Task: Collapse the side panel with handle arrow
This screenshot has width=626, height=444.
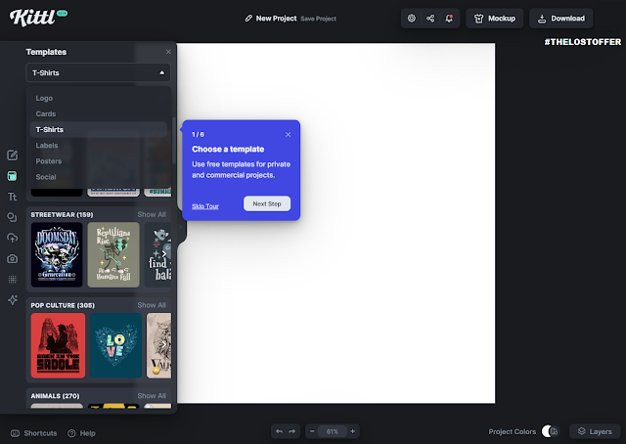Action: (x=181, y=227)
